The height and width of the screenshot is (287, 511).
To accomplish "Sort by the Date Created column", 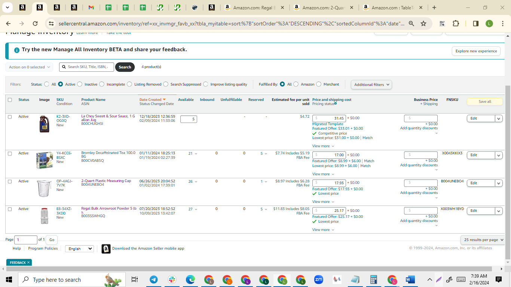I will [152, 100].
